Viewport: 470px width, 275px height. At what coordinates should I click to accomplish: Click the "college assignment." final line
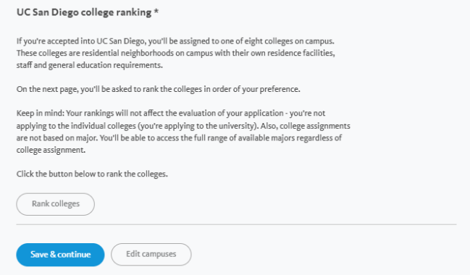[51, 150]
